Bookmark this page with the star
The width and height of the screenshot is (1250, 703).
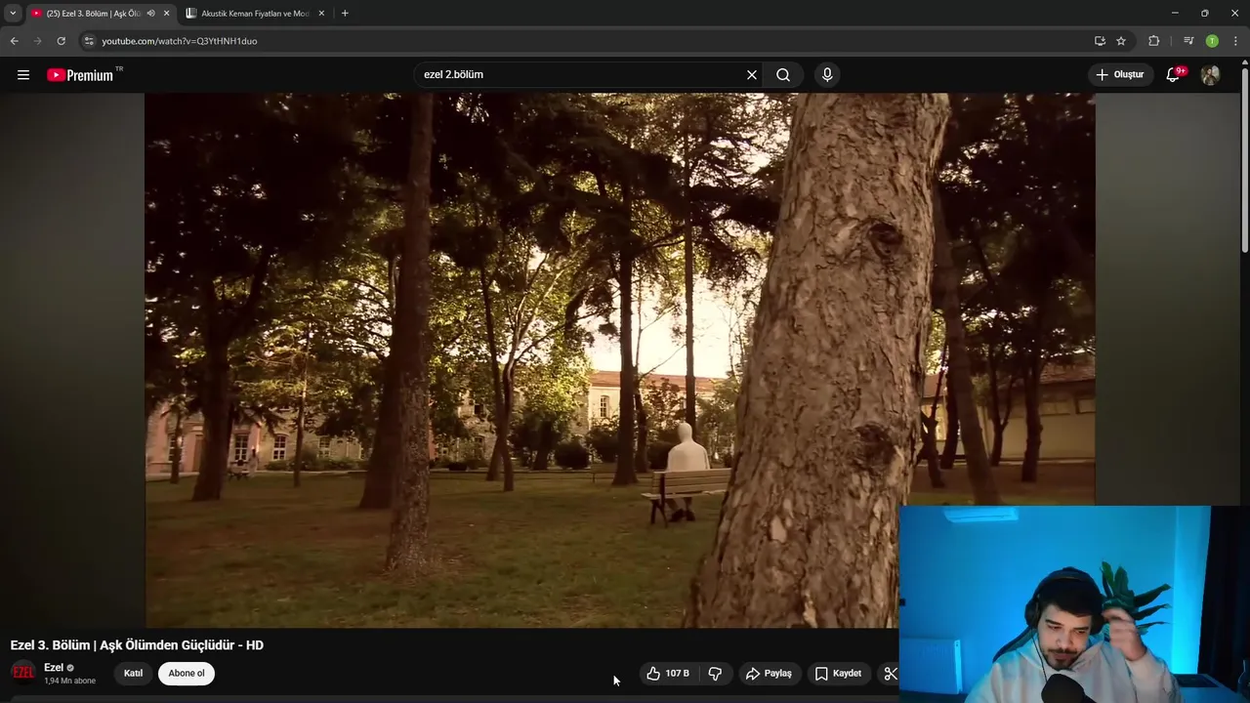pyautogui.click(x=1121, y=41)
